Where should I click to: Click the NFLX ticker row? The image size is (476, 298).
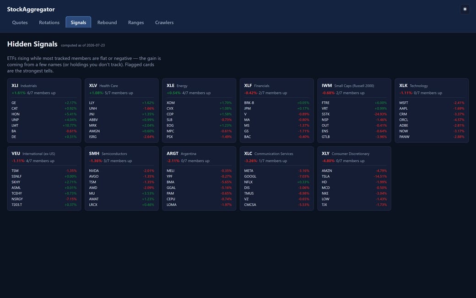coord(276,182)
